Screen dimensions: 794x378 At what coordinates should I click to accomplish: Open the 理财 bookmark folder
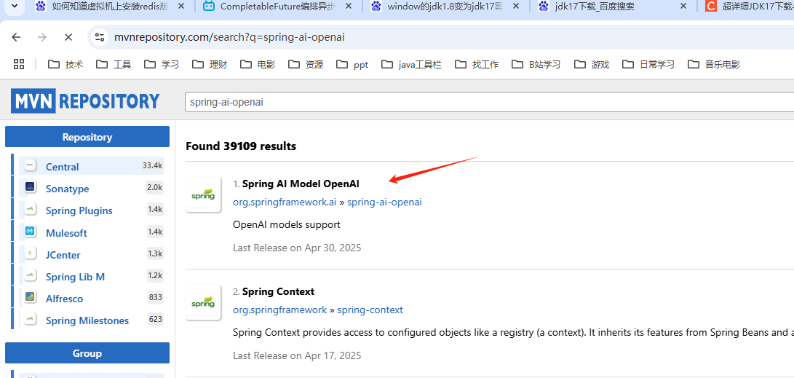point(210,64)
